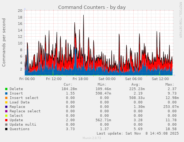Click Replace max value 253.07m

coord(171,107)
